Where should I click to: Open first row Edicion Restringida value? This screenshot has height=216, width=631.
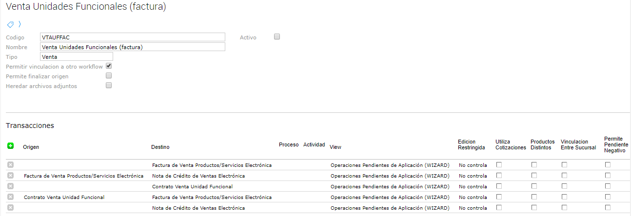click(x=473, y=165)
